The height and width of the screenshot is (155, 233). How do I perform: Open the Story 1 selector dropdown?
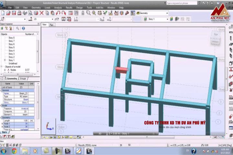click(167, 19)
